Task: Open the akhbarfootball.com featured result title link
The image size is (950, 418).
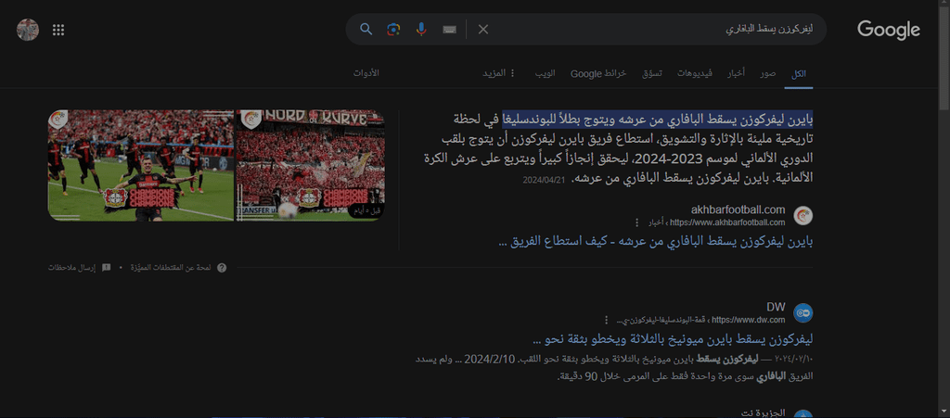Action: pyautogui.click(x=655, y=241)
